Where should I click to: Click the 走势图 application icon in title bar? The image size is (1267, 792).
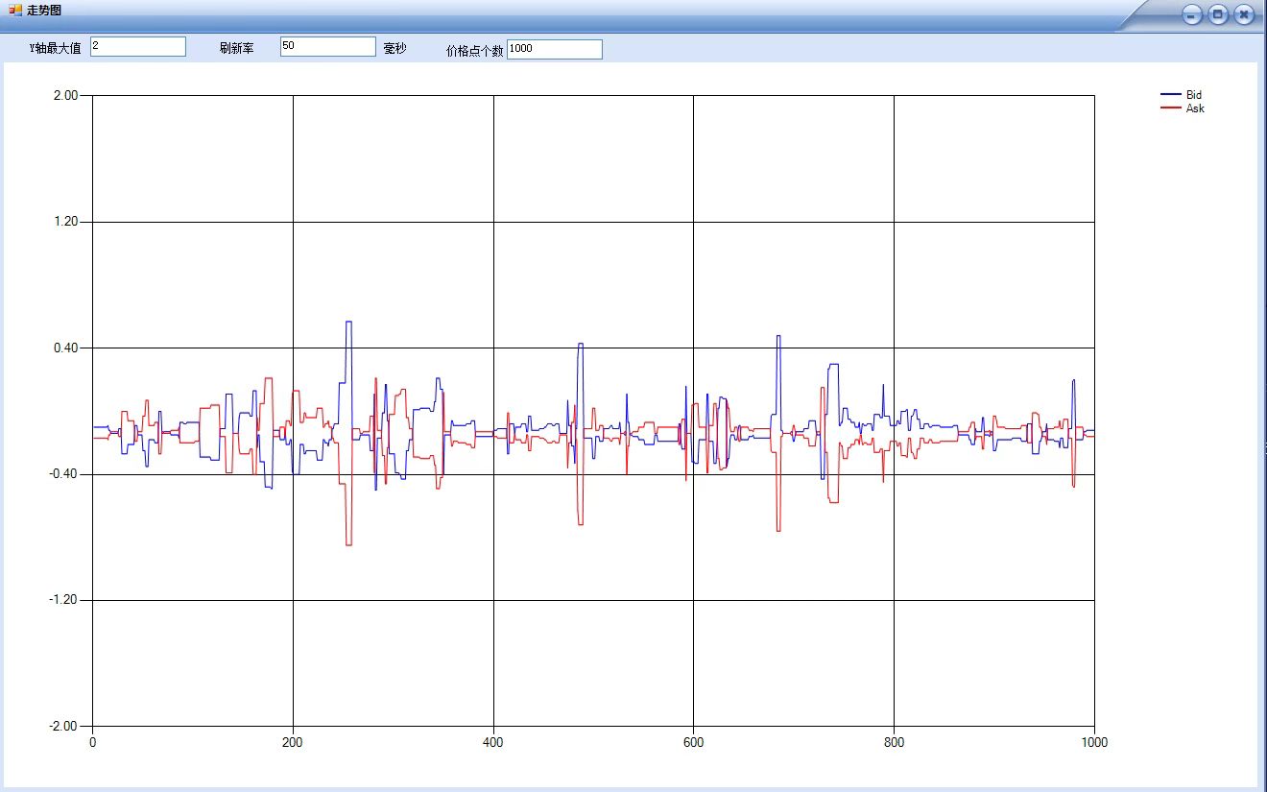click(15, 10)
